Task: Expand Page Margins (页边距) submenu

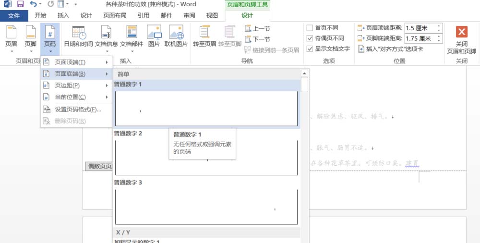Action: tap(76, 85)
